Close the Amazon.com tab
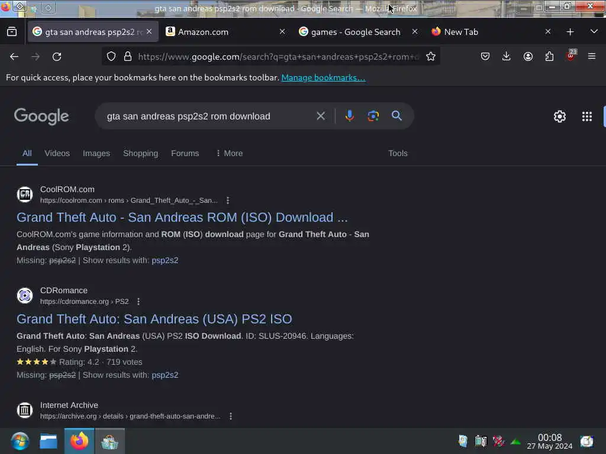This screenshot has height=454, width=606. (282, 32)
